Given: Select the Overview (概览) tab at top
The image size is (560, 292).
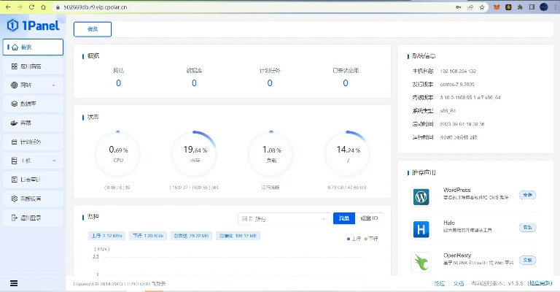Looking at the screenshot, I should point(93,29).
